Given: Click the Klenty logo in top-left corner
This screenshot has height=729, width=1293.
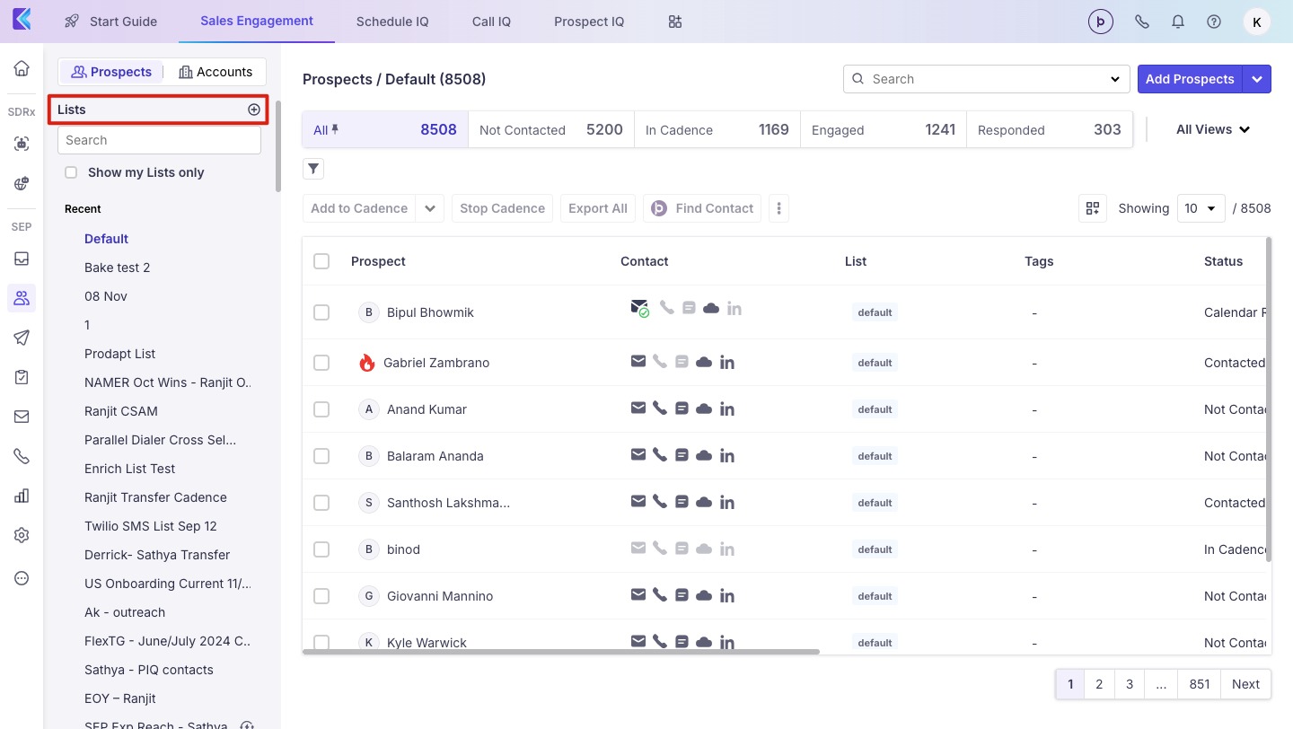Looking at the screenshot, I should click(22, 20).
